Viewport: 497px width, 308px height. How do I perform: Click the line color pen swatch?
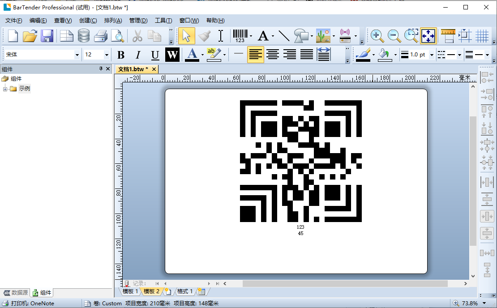point(363,55)
